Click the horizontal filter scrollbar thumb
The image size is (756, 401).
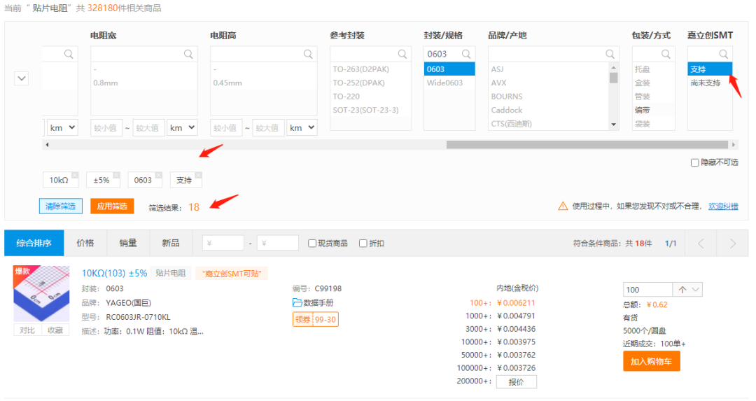[x=587, y=145]
